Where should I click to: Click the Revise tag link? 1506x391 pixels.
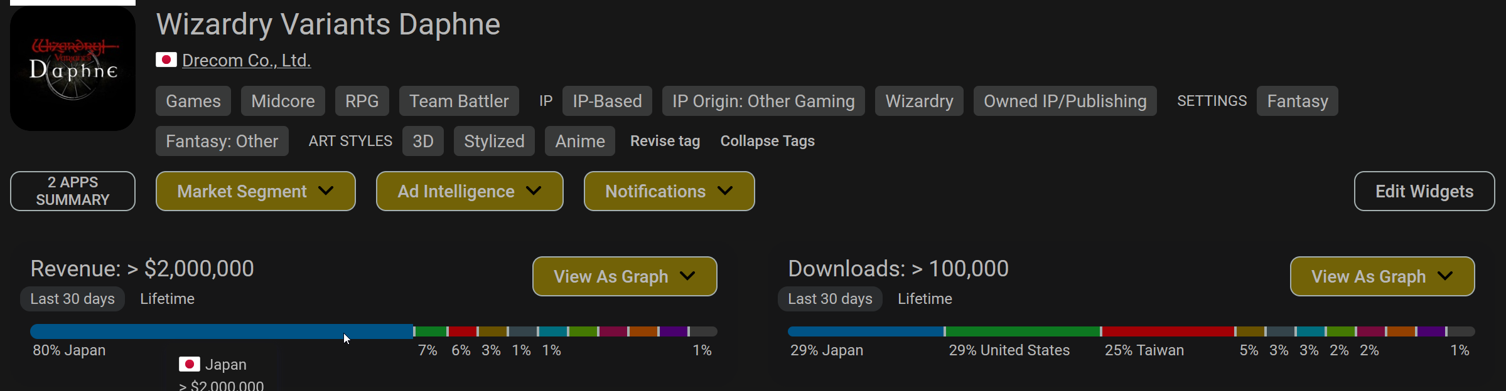(665, 141)
